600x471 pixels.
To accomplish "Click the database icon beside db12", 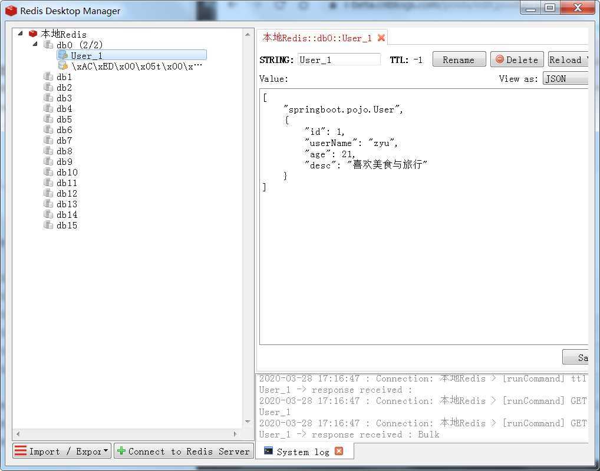I will pos(48,194).
